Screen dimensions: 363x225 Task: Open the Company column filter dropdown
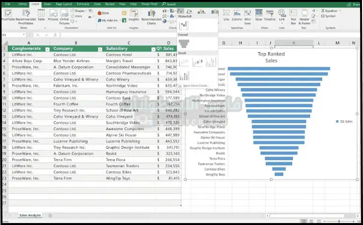pos(101,49)
